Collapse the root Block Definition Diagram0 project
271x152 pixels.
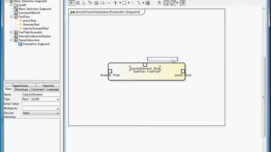pyautogui.click(x=7, y=1)
